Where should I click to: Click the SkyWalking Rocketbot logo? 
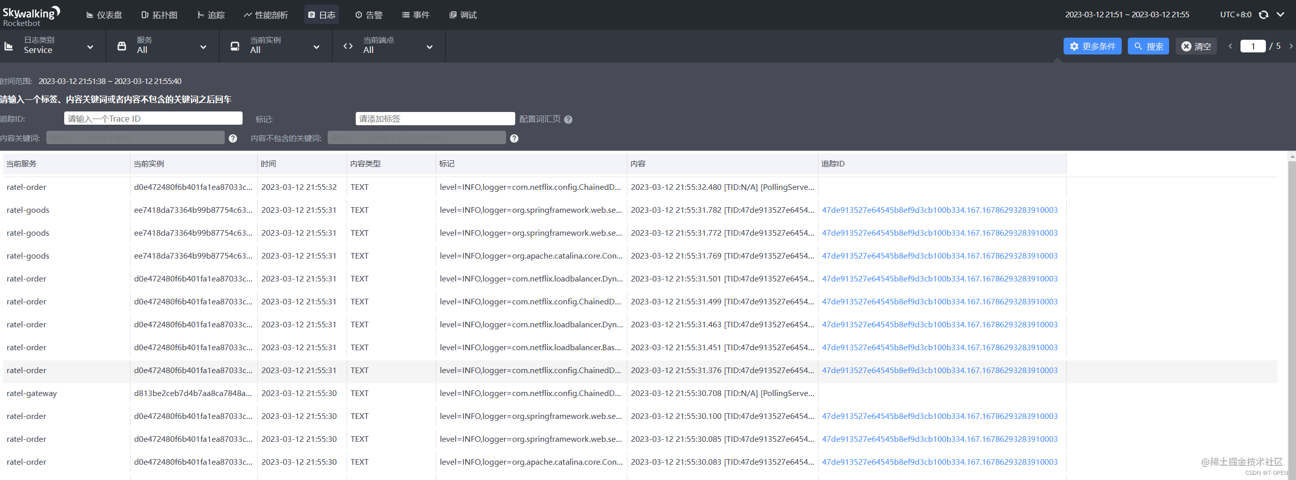(32, 16)
